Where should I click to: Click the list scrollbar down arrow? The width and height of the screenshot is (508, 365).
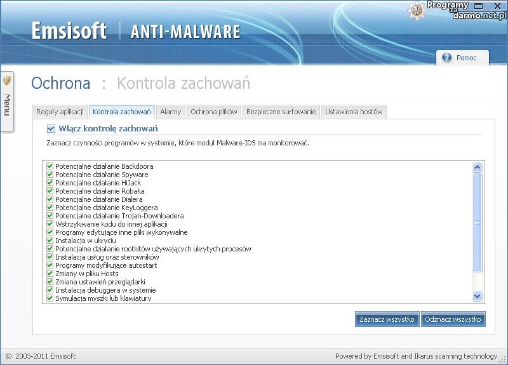coord(478,296)
